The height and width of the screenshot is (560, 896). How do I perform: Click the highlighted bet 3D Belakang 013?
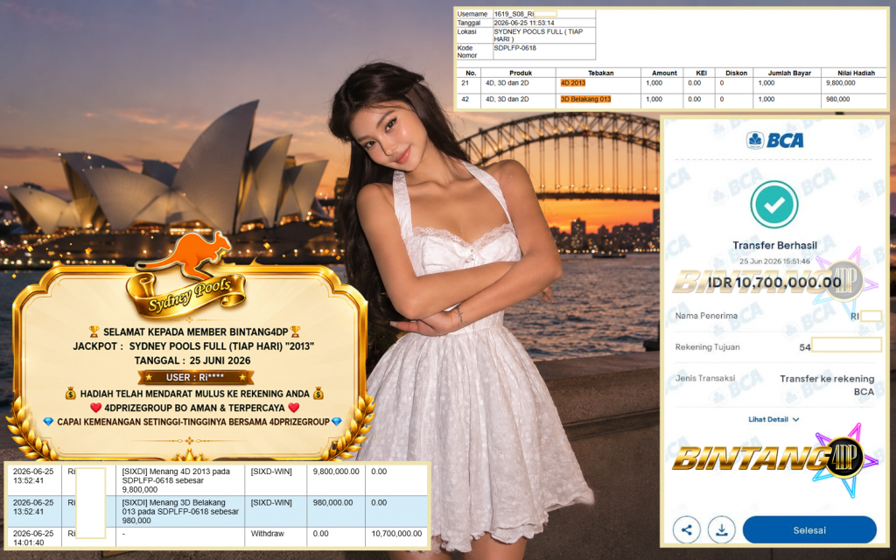coord(585,99)
